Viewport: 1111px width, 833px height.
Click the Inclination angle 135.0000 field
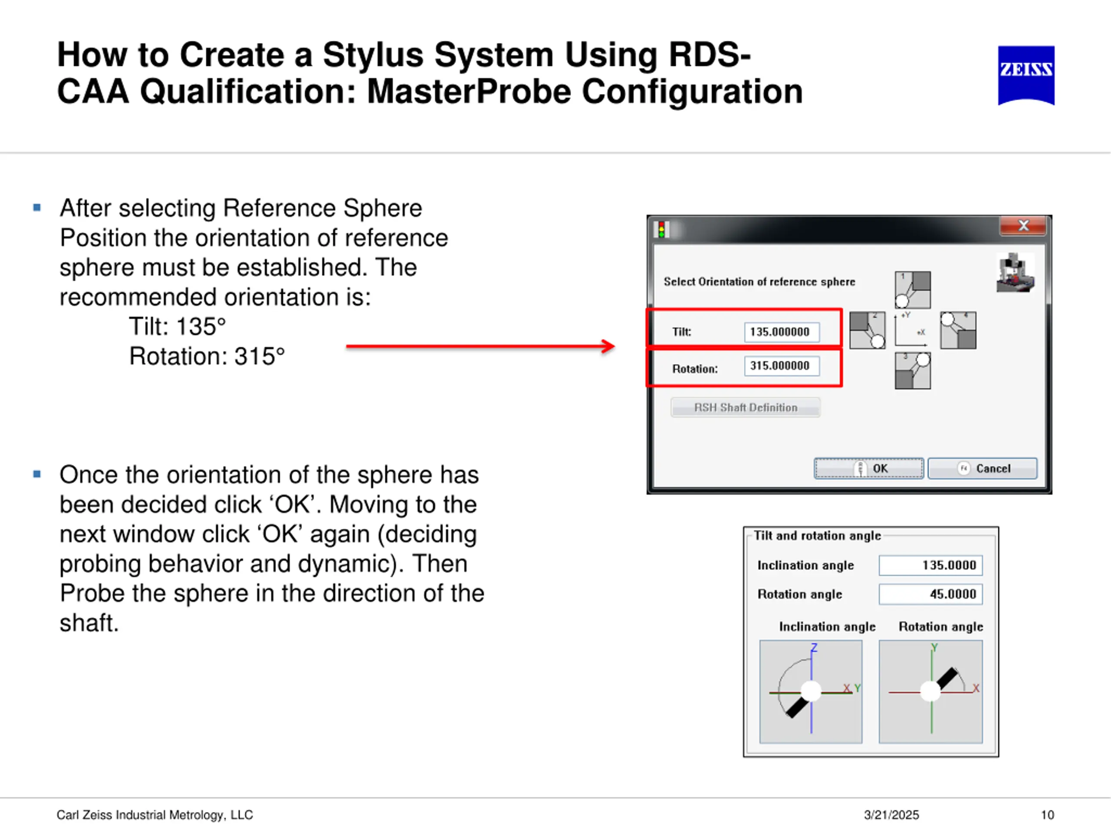pos(930,565)
